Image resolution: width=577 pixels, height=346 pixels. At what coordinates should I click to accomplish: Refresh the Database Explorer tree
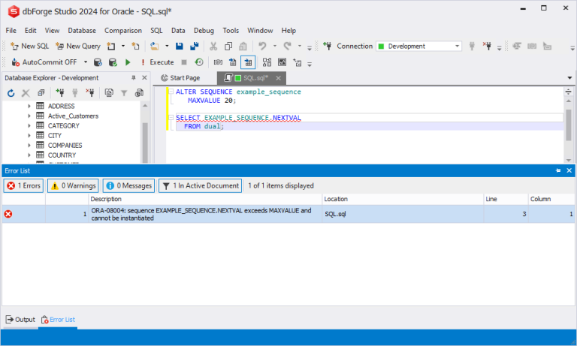pos(11,93)
